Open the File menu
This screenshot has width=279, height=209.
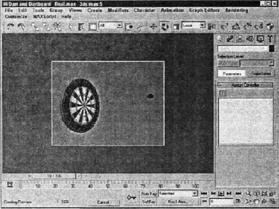(x=9, y=10)
